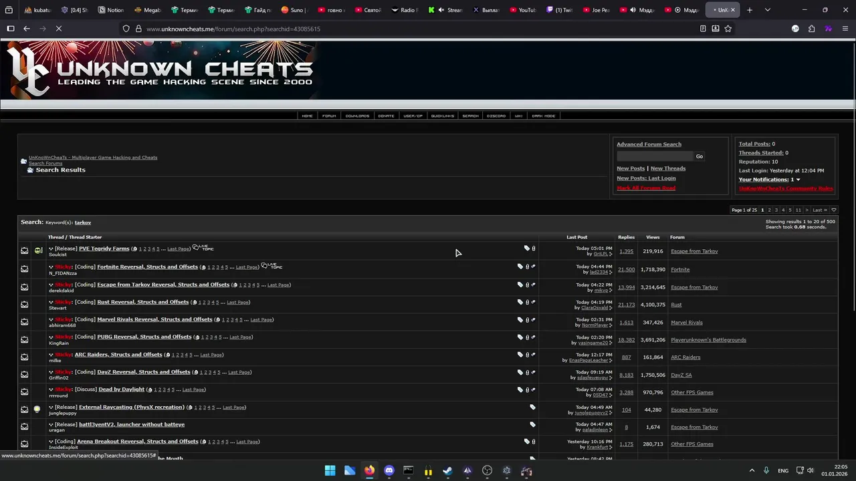Open the FORUM nav item
Image resolution: width=856 pixels, height=481 pixels.
pyautogui.click(x=329, y=116)
